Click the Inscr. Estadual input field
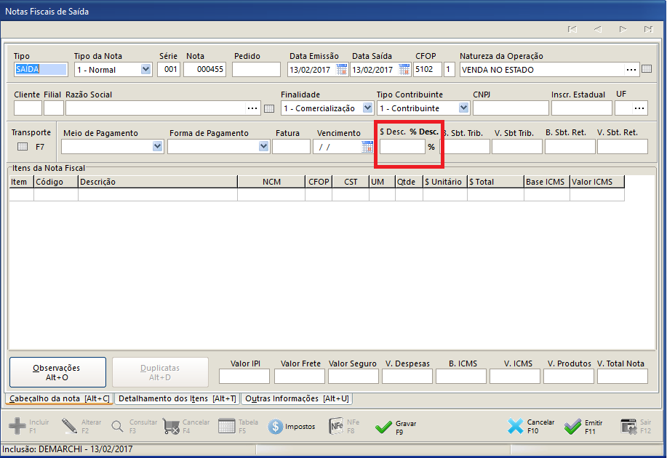The width and height of the screenshot is (667, 458). 581,108
